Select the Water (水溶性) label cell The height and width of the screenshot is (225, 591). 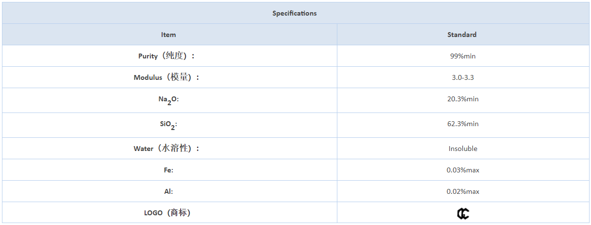[x=168, y=149]
